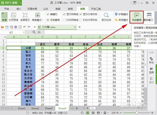
Task: Uncheck 显示行号列标 show headings
Action: point(81,14)
